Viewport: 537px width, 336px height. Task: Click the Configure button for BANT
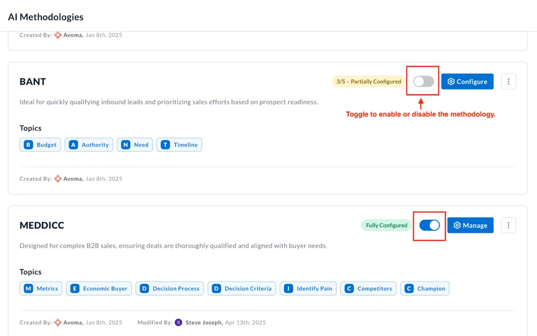click(x=467, y=82)
